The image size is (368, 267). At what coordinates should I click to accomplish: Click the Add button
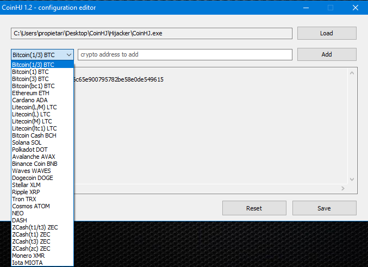(327, 54)
